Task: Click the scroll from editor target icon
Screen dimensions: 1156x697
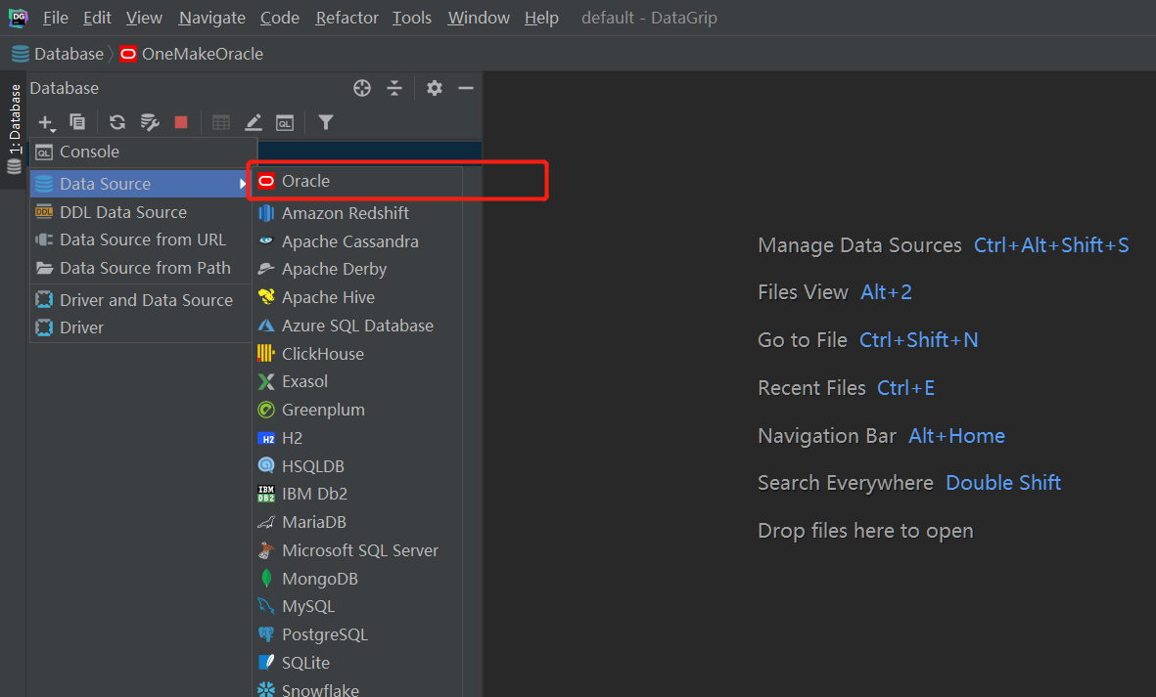Action: [x=362, y=88]
